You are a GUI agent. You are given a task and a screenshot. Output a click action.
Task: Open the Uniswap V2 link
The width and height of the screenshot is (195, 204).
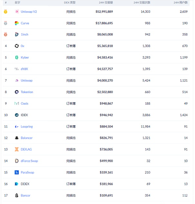(x=29, y=12)
